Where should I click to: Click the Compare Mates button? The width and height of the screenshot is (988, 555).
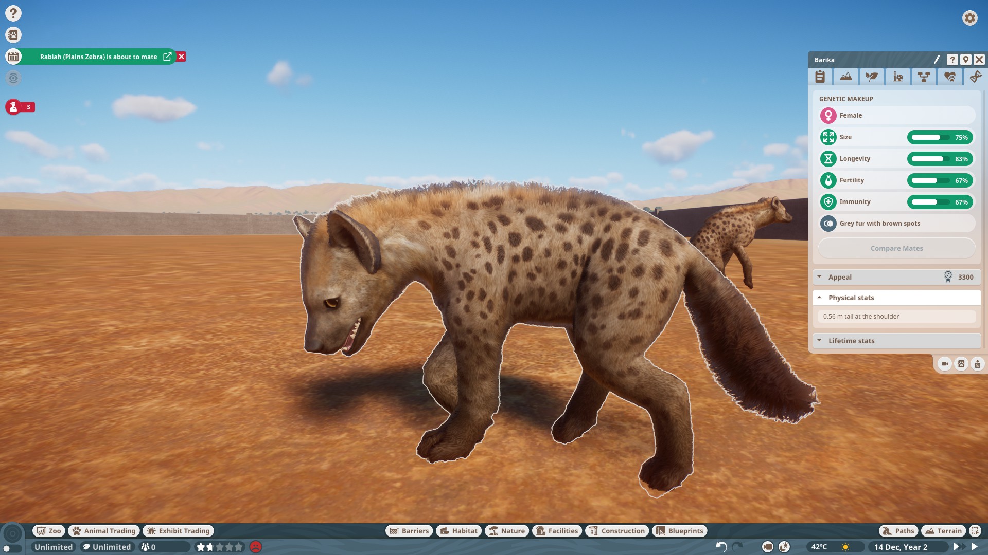(x=897, y=248)
